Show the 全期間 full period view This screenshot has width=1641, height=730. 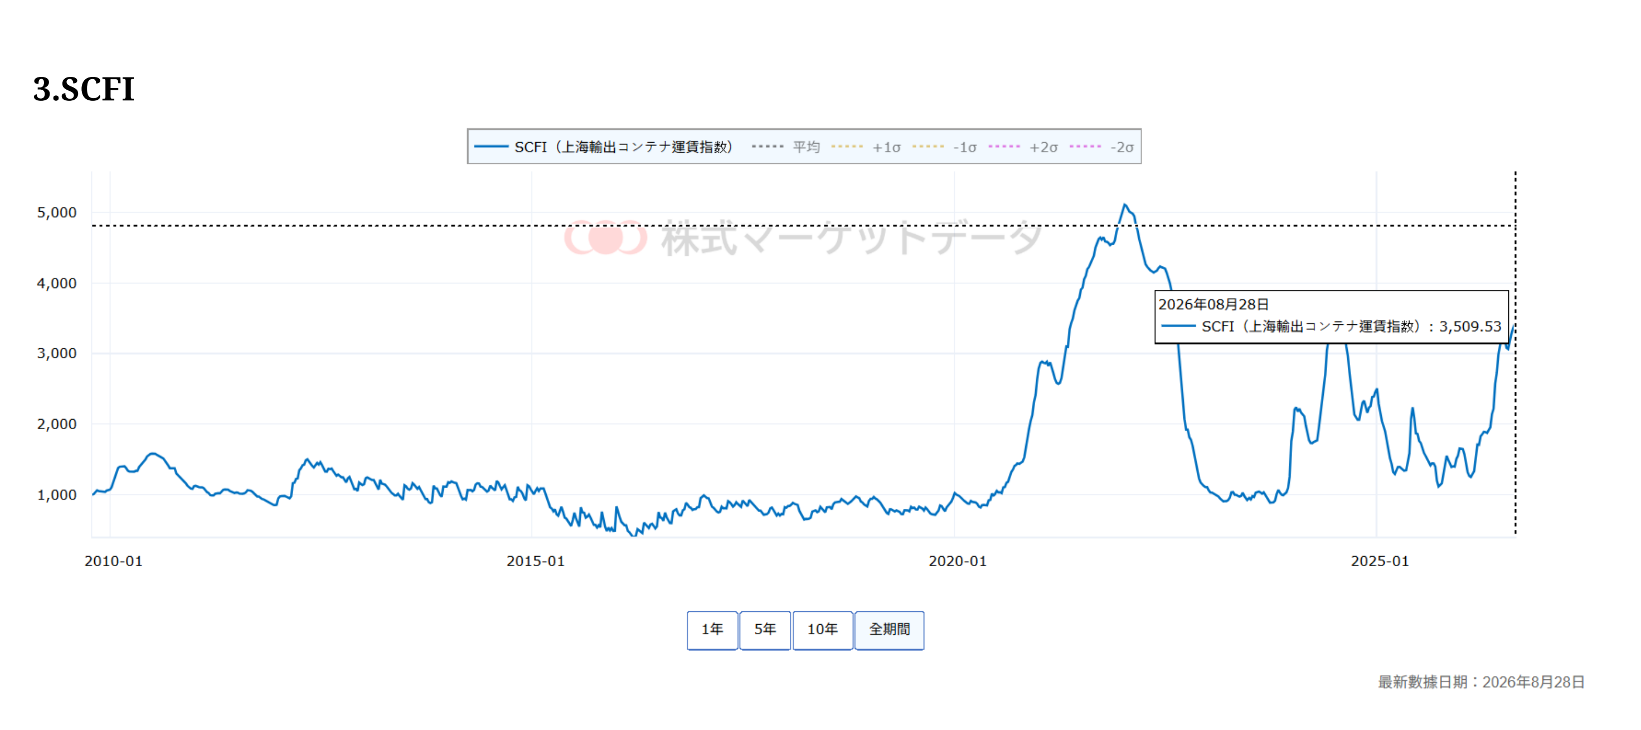tap(889, 630)
